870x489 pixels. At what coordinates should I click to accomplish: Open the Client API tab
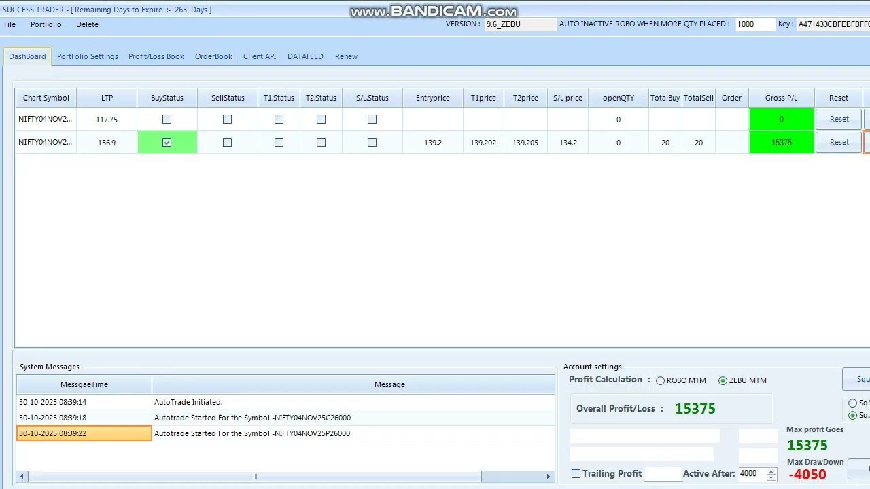[259, 56]
